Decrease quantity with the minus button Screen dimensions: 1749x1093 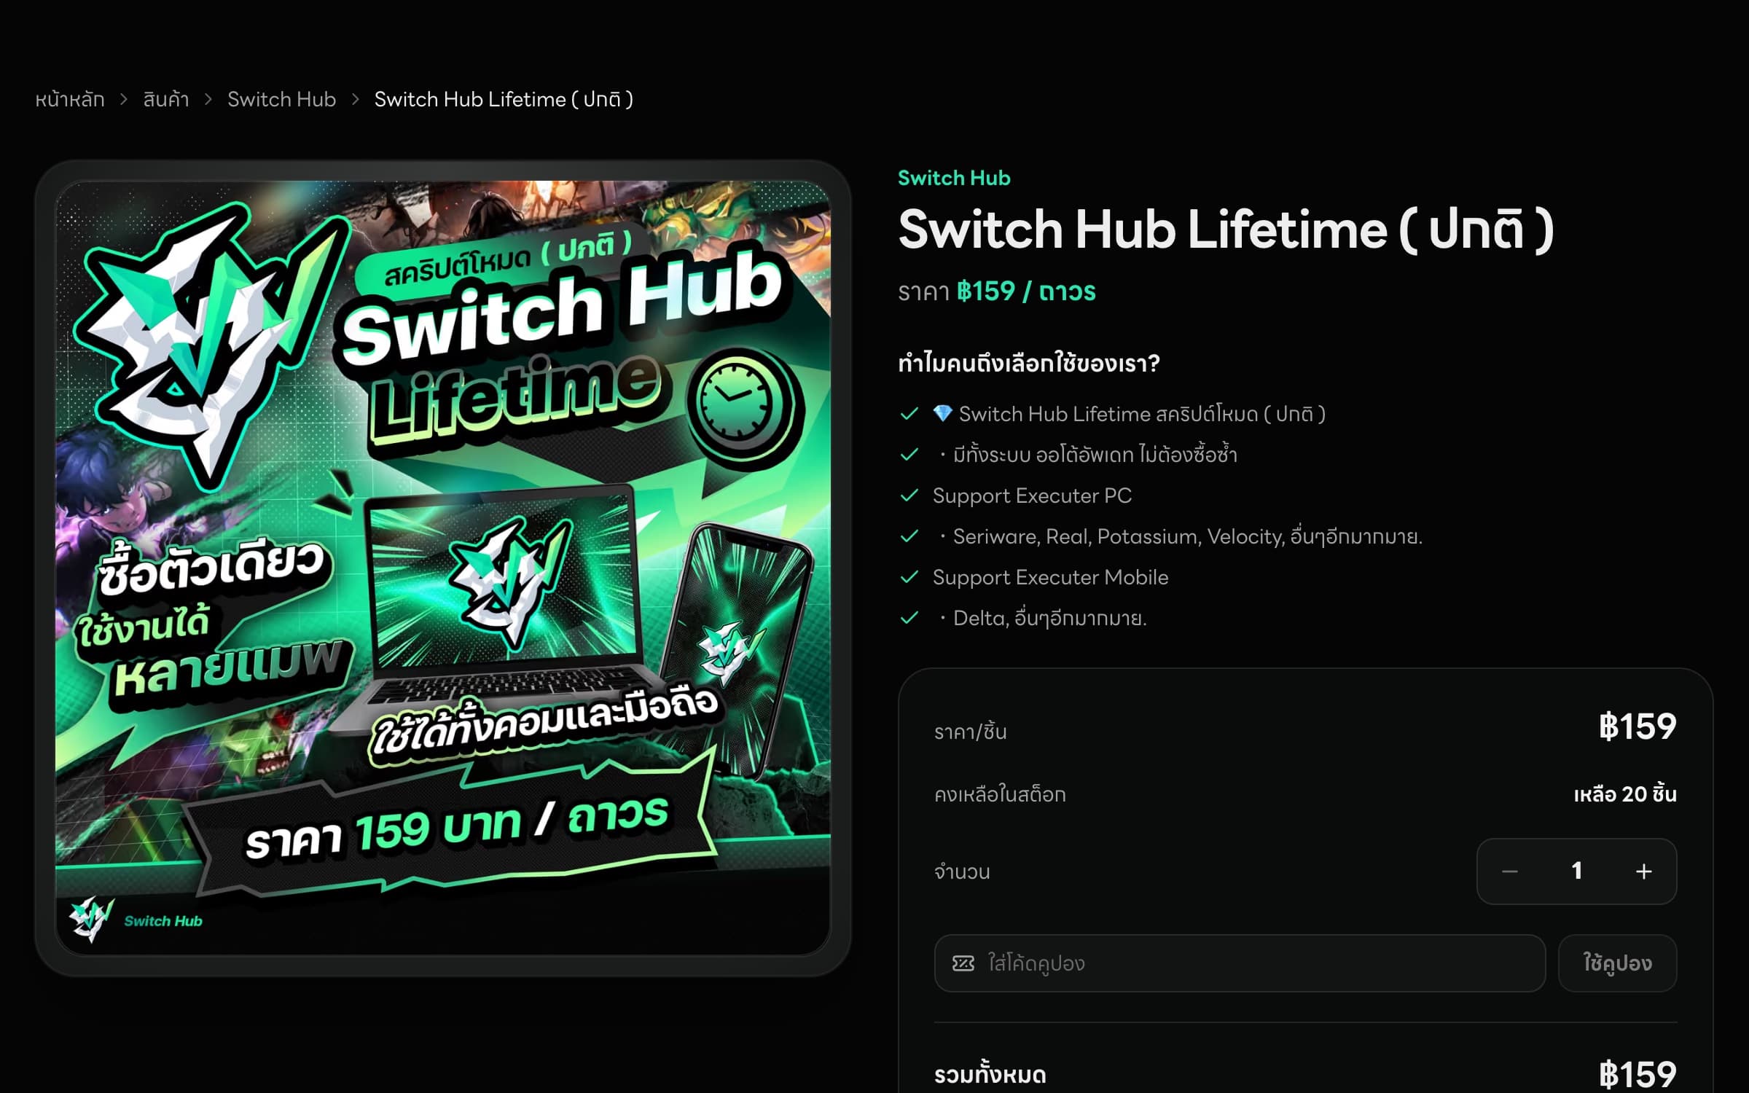click(x=1510, y=871)
